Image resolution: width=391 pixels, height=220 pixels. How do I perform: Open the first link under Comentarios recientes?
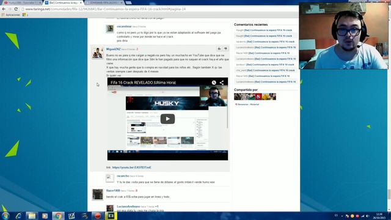268,30
